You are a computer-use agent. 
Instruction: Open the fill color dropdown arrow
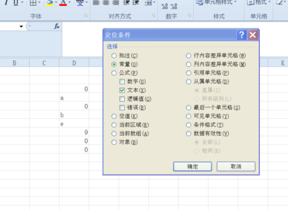tap(56, 2)
